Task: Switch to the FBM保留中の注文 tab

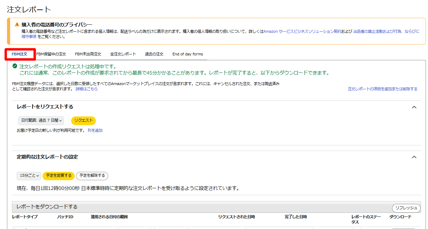Action: click(51, 54)
